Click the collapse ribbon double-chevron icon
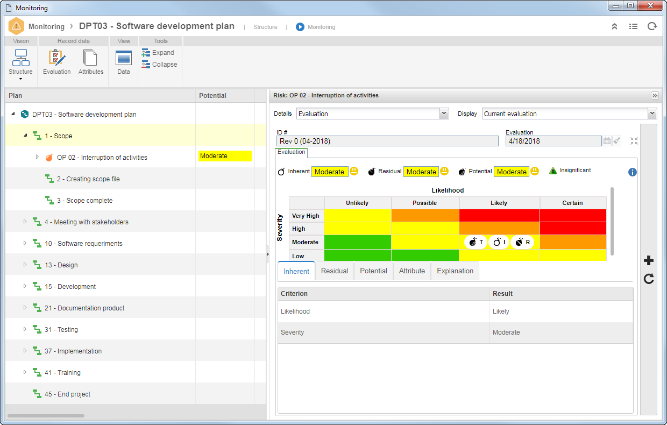Image resolution: width=667 pixels, height=425 pixels. [614, 26]
